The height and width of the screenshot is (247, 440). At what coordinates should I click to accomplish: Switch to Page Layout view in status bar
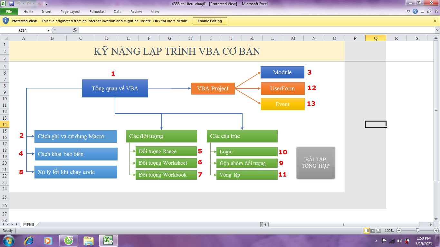coord(373,231)
